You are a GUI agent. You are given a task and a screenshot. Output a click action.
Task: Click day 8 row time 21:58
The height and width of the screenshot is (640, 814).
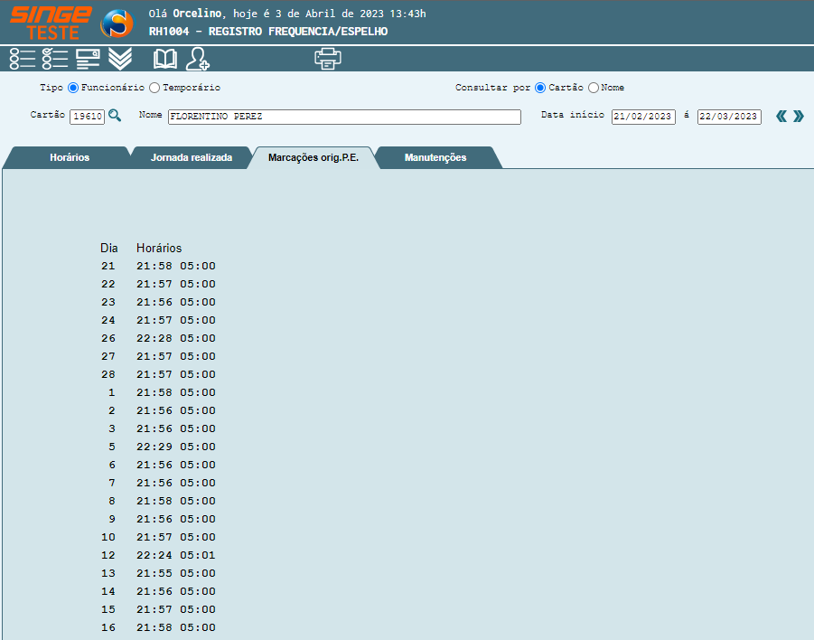tap(154, 502)
